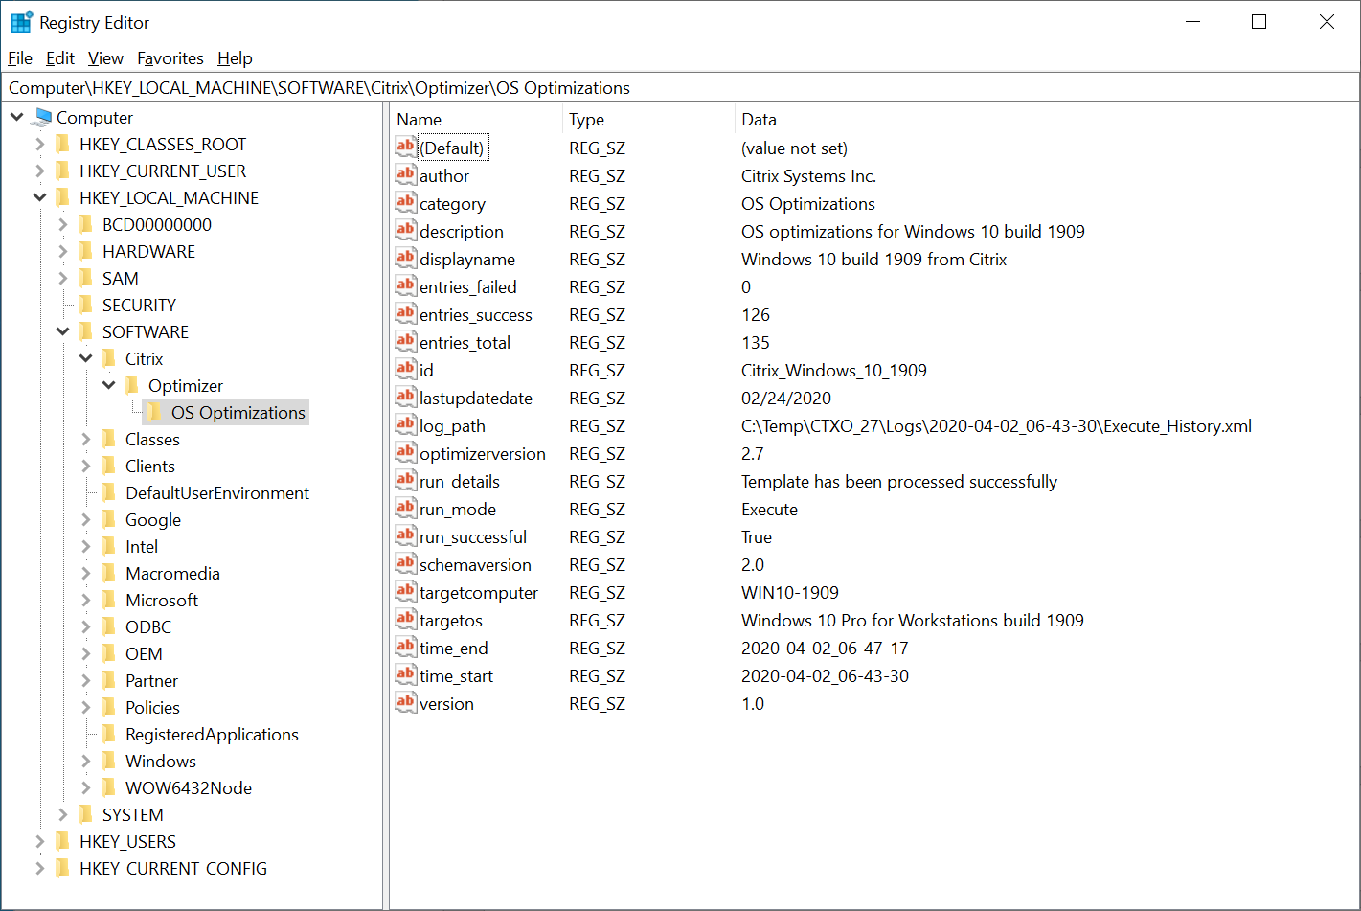Expand the WOW6432Node key
Viewport: 1361px width, 911px height.
(x=85, y=788)
